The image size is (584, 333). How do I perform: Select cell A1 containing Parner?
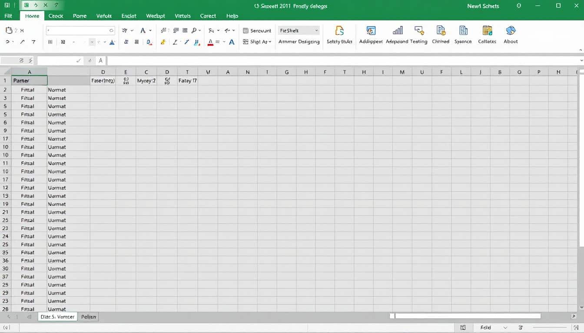point(29,81)
